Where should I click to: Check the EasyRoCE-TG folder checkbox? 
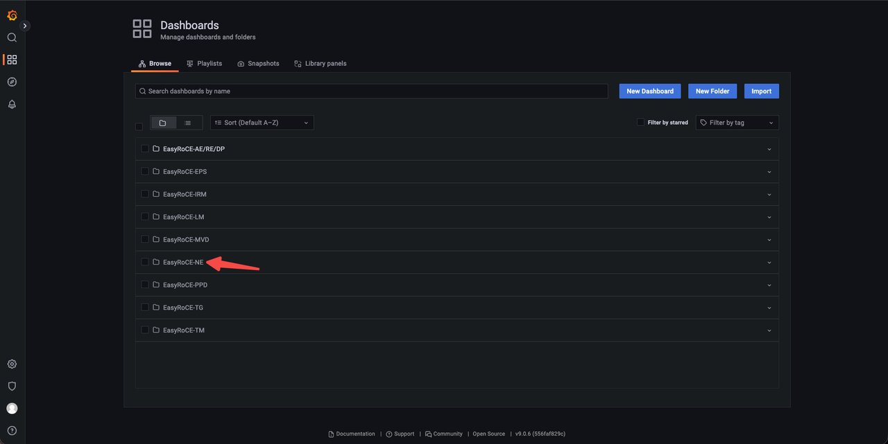coord(145,308)
